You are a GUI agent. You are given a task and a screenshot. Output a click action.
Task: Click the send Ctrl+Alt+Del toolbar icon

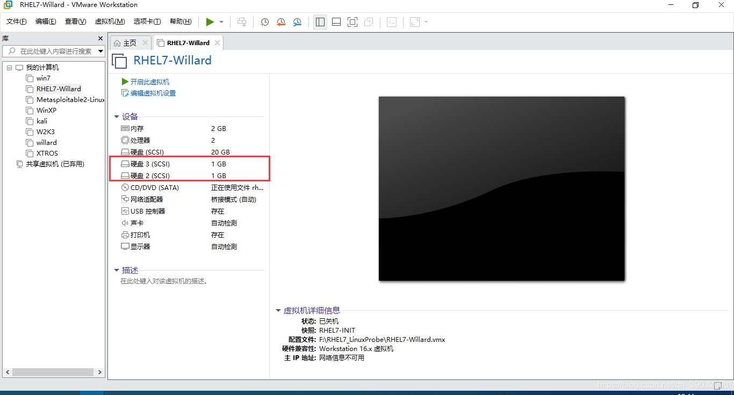[x=242, y=22]
